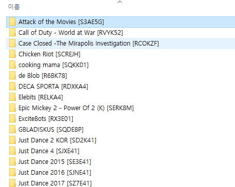Select 'GBLADISKUS [SQDE8P]' folder name
This screenshot has height=187, width=235.
[51, 130]
